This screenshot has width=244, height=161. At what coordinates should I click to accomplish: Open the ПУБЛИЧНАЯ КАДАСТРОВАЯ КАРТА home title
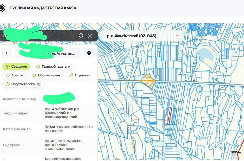[x=43, y=8]
